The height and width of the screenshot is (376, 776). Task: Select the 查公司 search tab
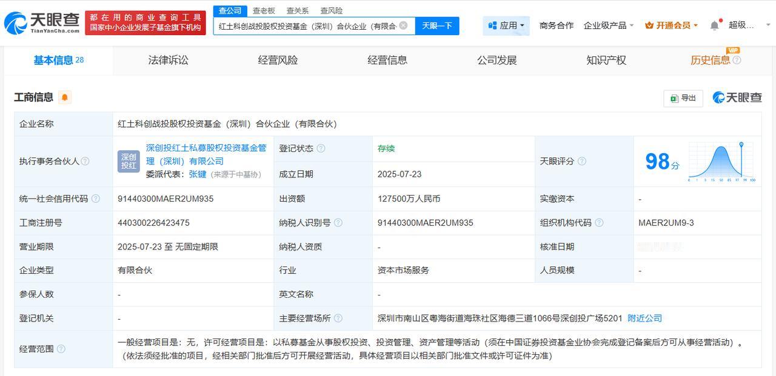point(230,11)
